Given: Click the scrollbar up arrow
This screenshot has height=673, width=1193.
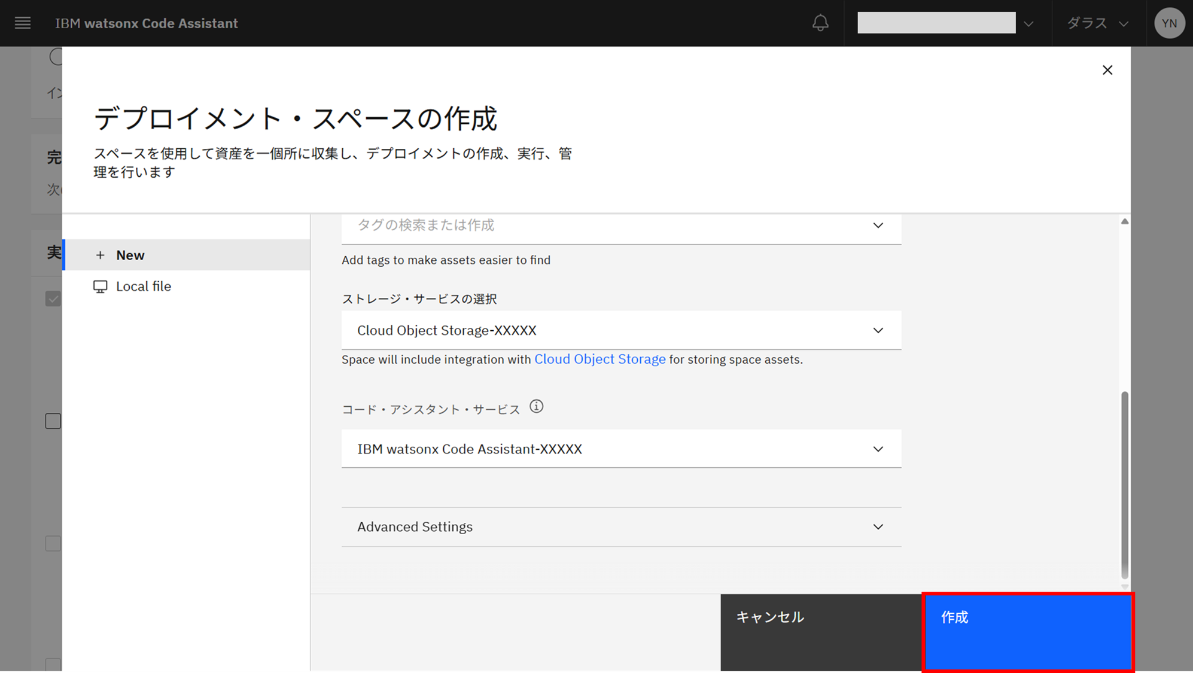Looking at the screenshot, I should click(1125, 222).
